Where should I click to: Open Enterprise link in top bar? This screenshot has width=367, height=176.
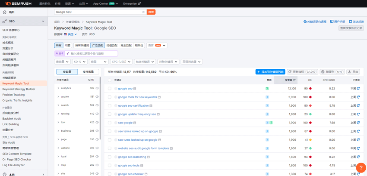(132, 3)
